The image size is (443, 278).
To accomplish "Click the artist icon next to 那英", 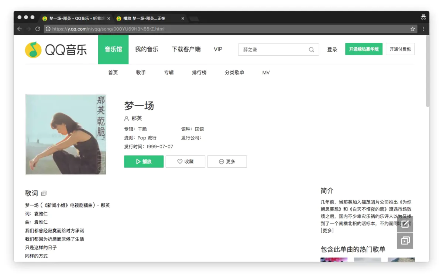I will click(x=126, y=118).
